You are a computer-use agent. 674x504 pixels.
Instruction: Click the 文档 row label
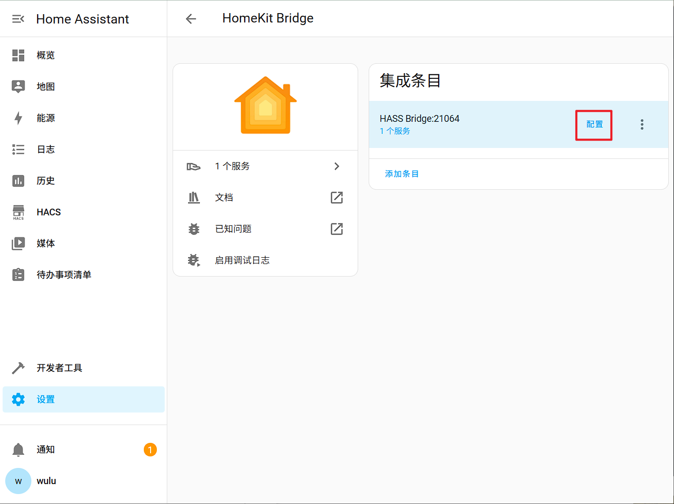224,198
